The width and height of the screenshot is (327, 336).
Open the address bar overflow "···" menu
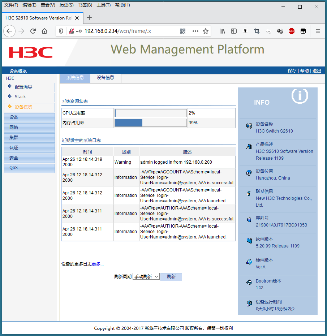pyautogui.click(x=195, y=31)
